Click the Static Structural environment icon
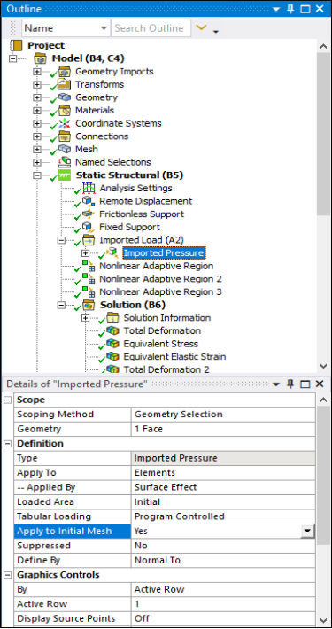 coord(64,175)
